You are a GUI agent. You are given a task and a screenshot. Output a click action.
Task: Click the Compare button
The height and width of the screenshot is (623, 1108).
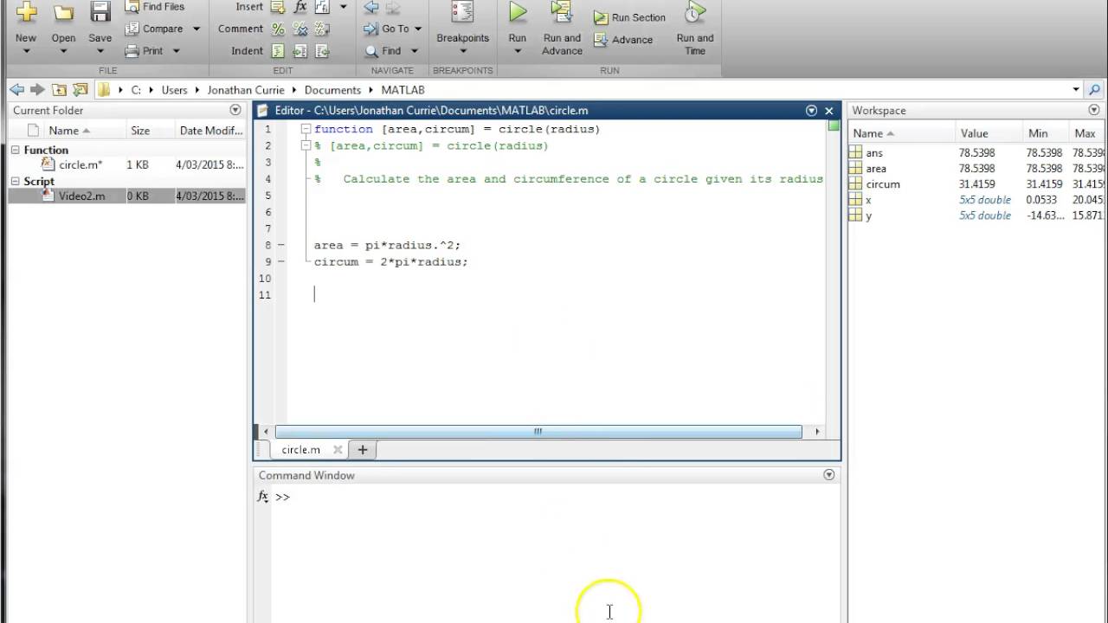[x=155, y=29]
